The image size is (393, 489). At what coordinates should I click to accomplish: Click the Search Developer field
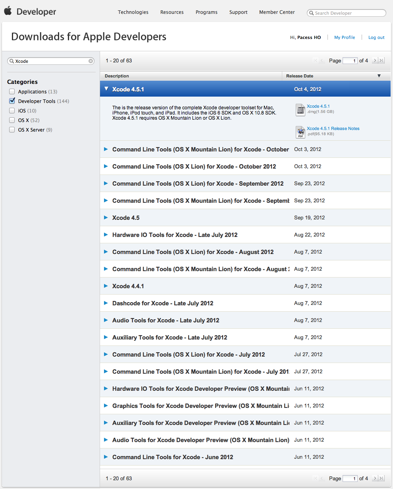347,13
